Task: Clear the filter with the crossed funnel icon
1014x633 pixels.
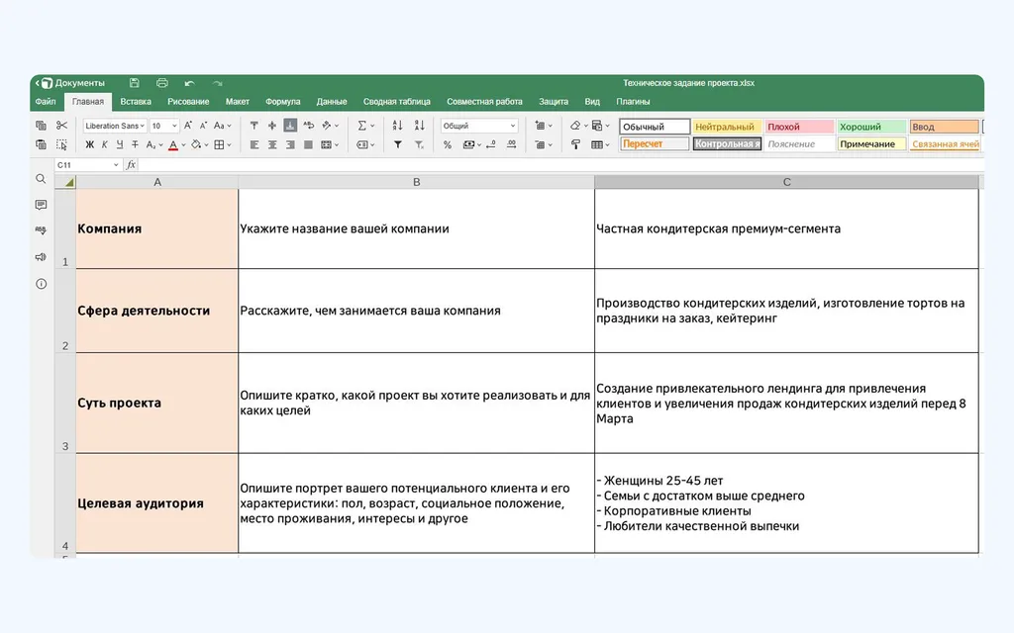Action: click(x=419, y=144)
